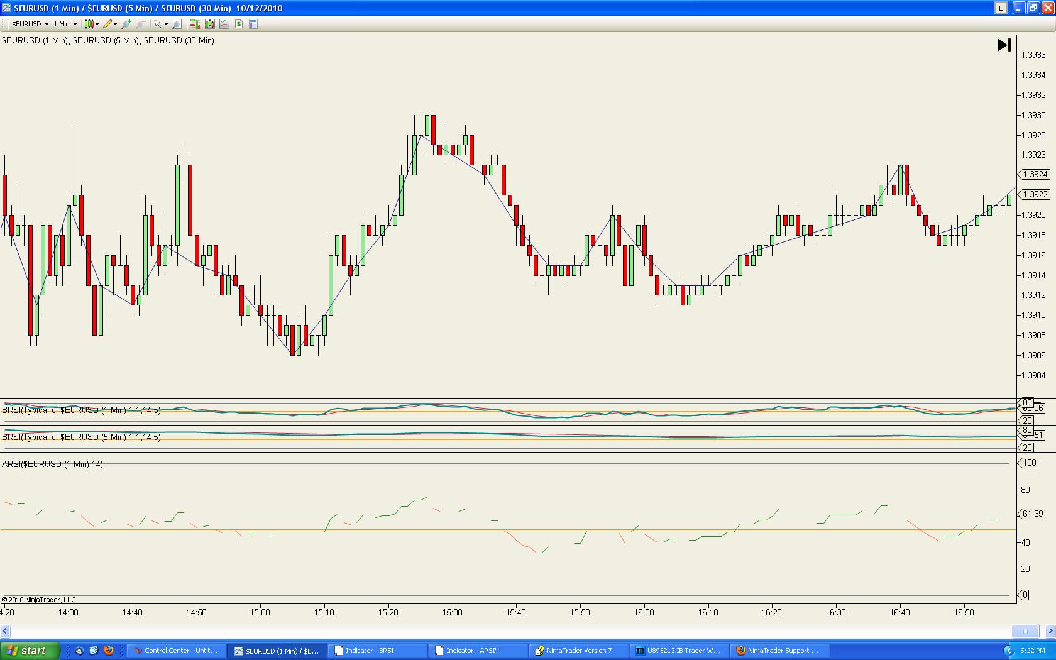Select the arrow pointer cursor tool
Image resolution: width=1056 pixels, height=660 pixels.
[x=158, y=24]
